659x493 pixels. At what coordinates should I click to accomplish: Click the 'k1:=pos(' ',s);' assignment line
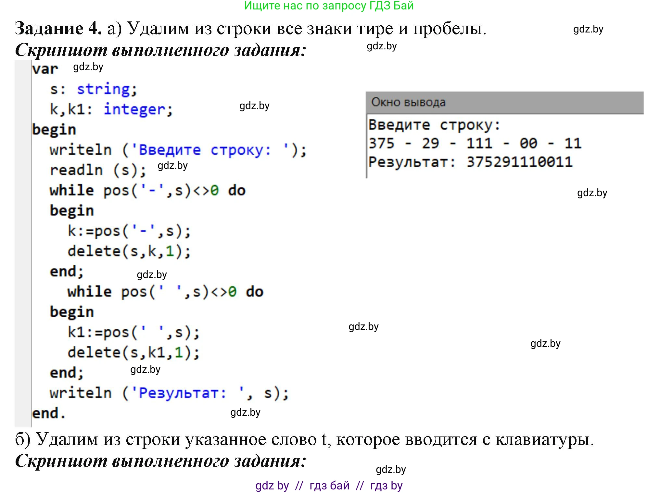pyautogui.click(x=133, y=332)
